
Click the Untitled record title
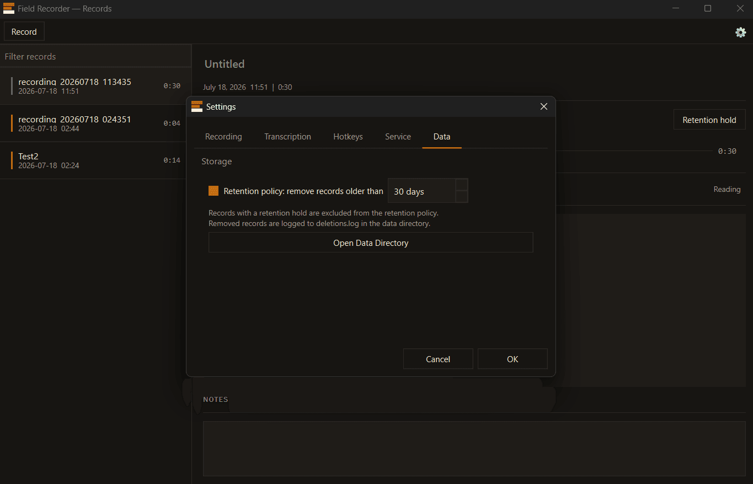225,64
